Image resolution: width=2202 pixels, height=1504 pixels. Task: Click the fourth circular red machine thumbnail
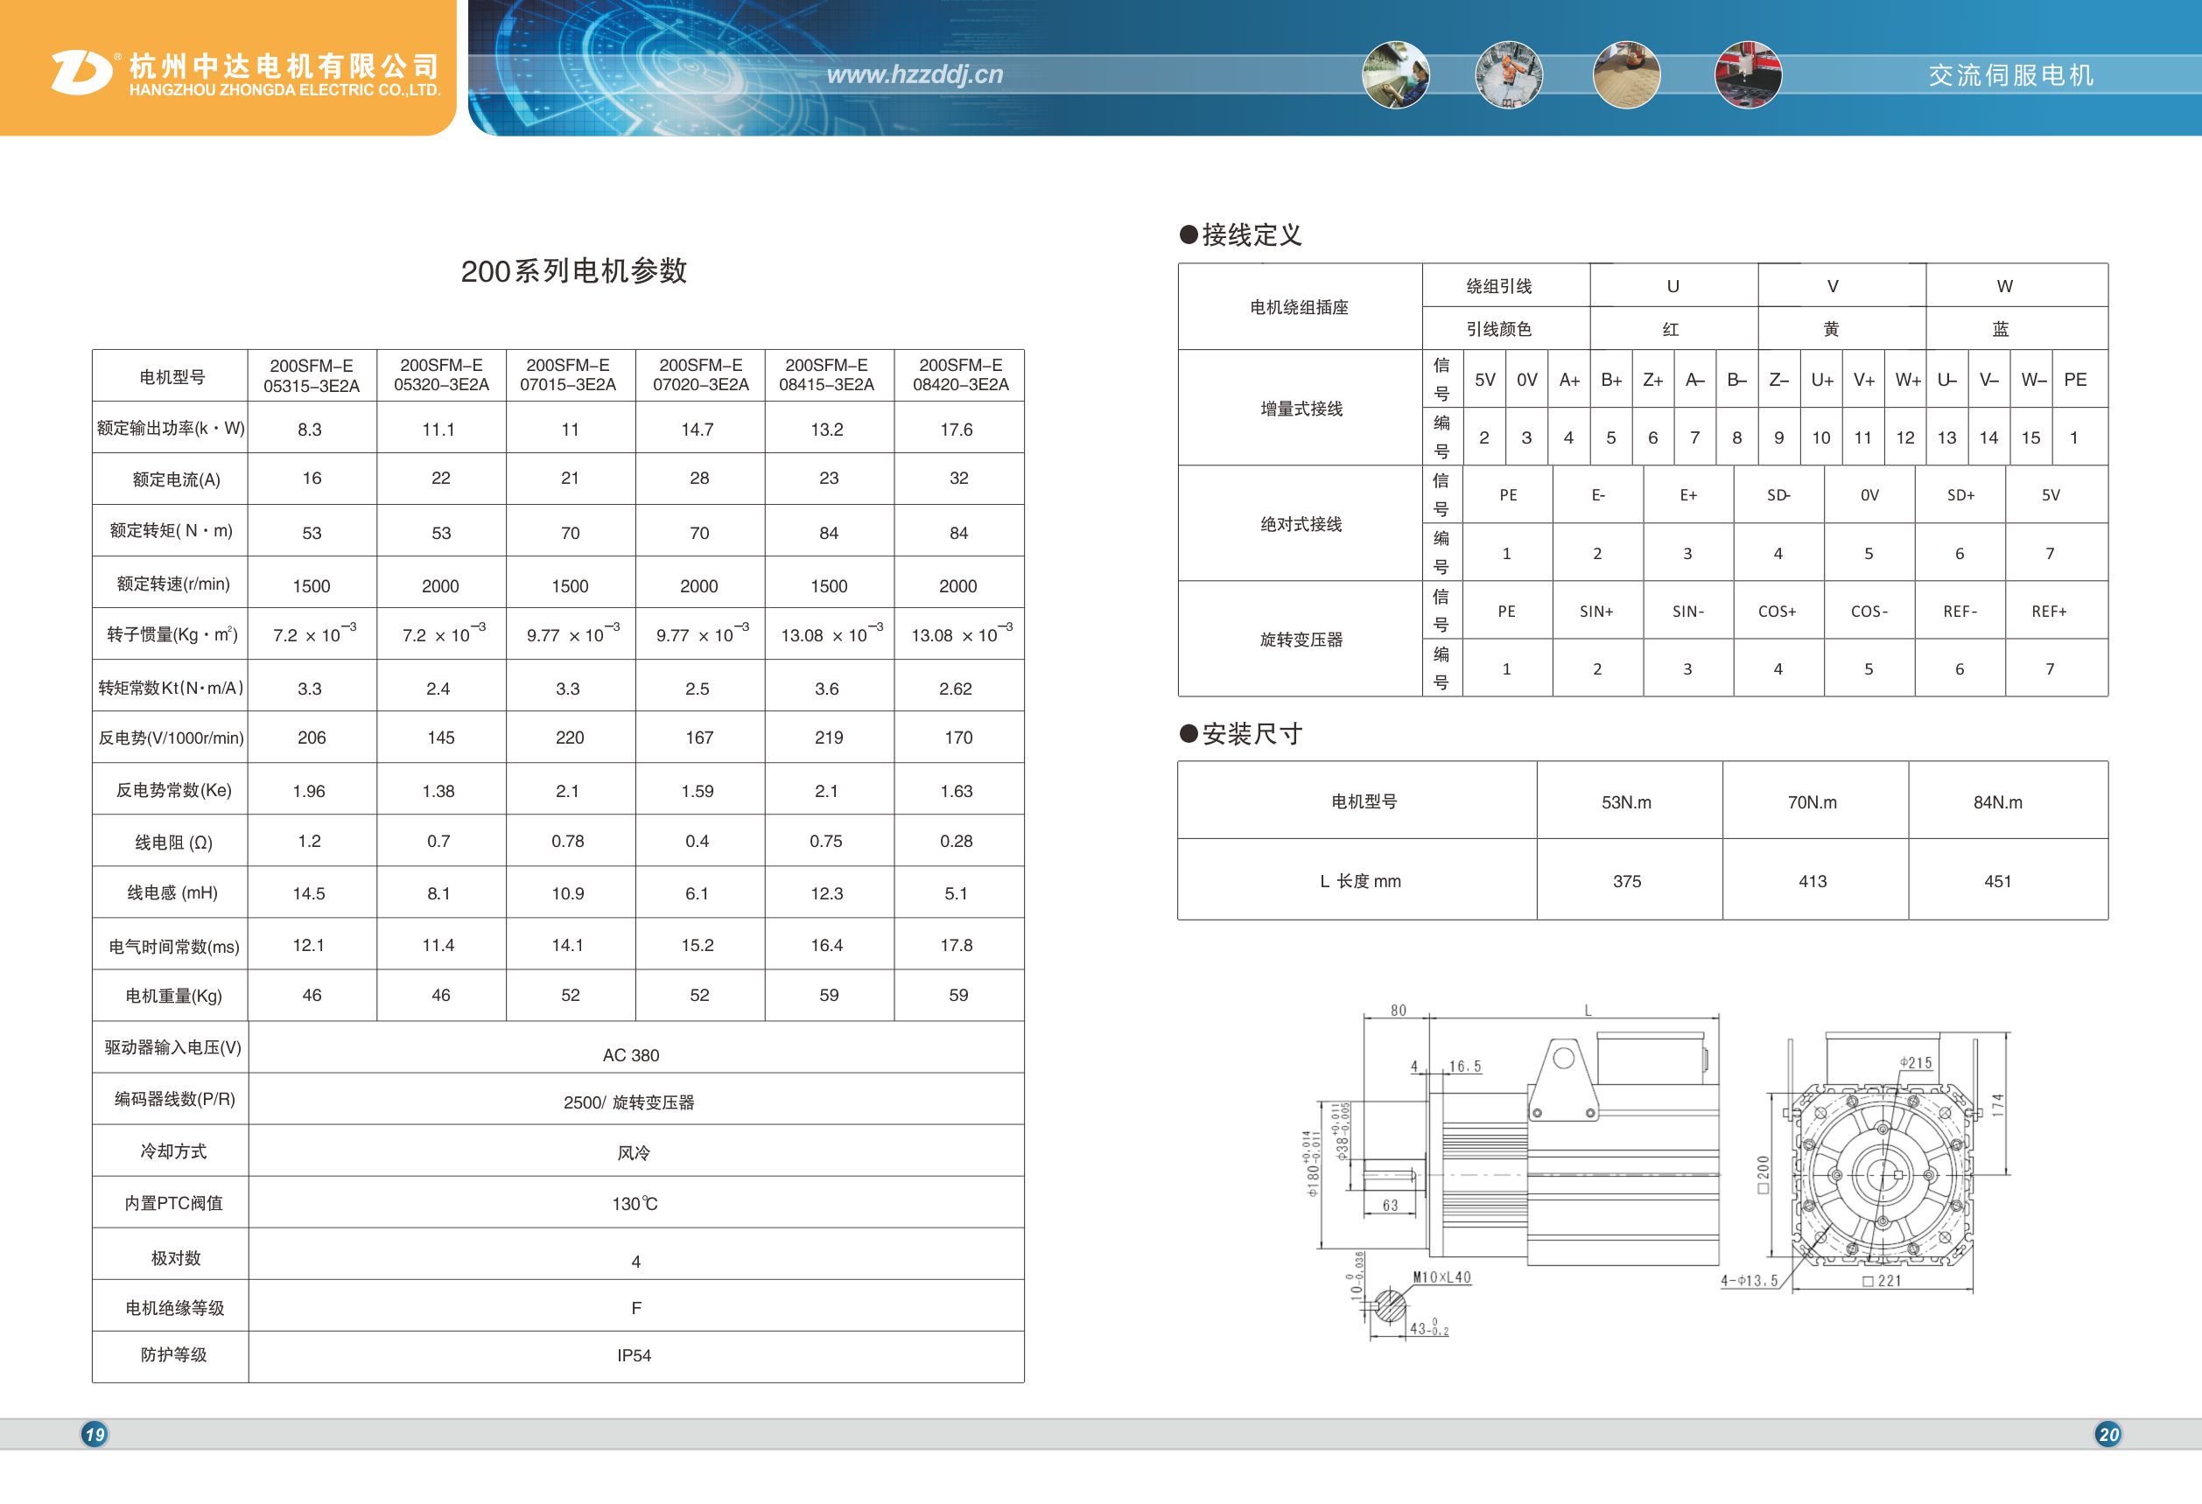tap(1748, 75)
